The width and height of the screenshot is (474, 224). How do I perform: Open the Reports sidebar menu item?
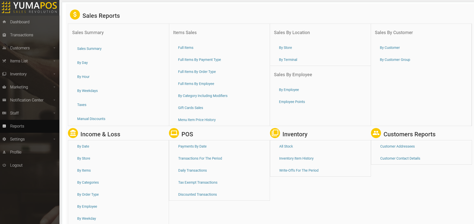tap(17, 126)
